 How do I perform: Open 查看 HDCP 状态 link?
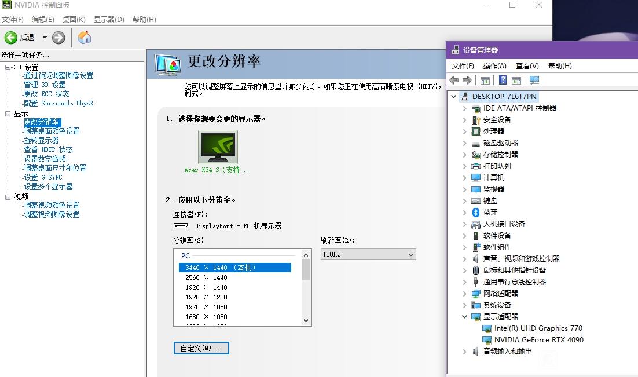48,149
